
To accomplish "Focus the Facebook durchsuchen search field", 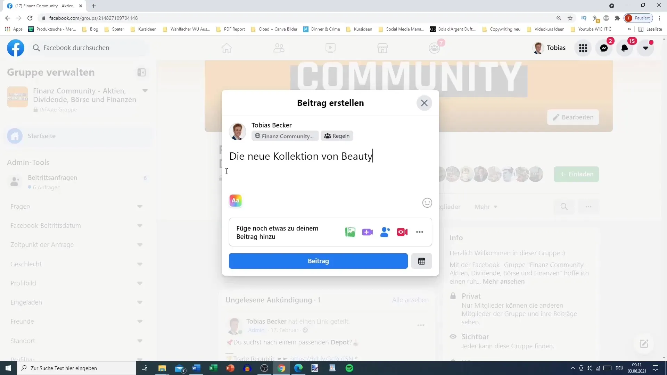I will pos(90,48).
